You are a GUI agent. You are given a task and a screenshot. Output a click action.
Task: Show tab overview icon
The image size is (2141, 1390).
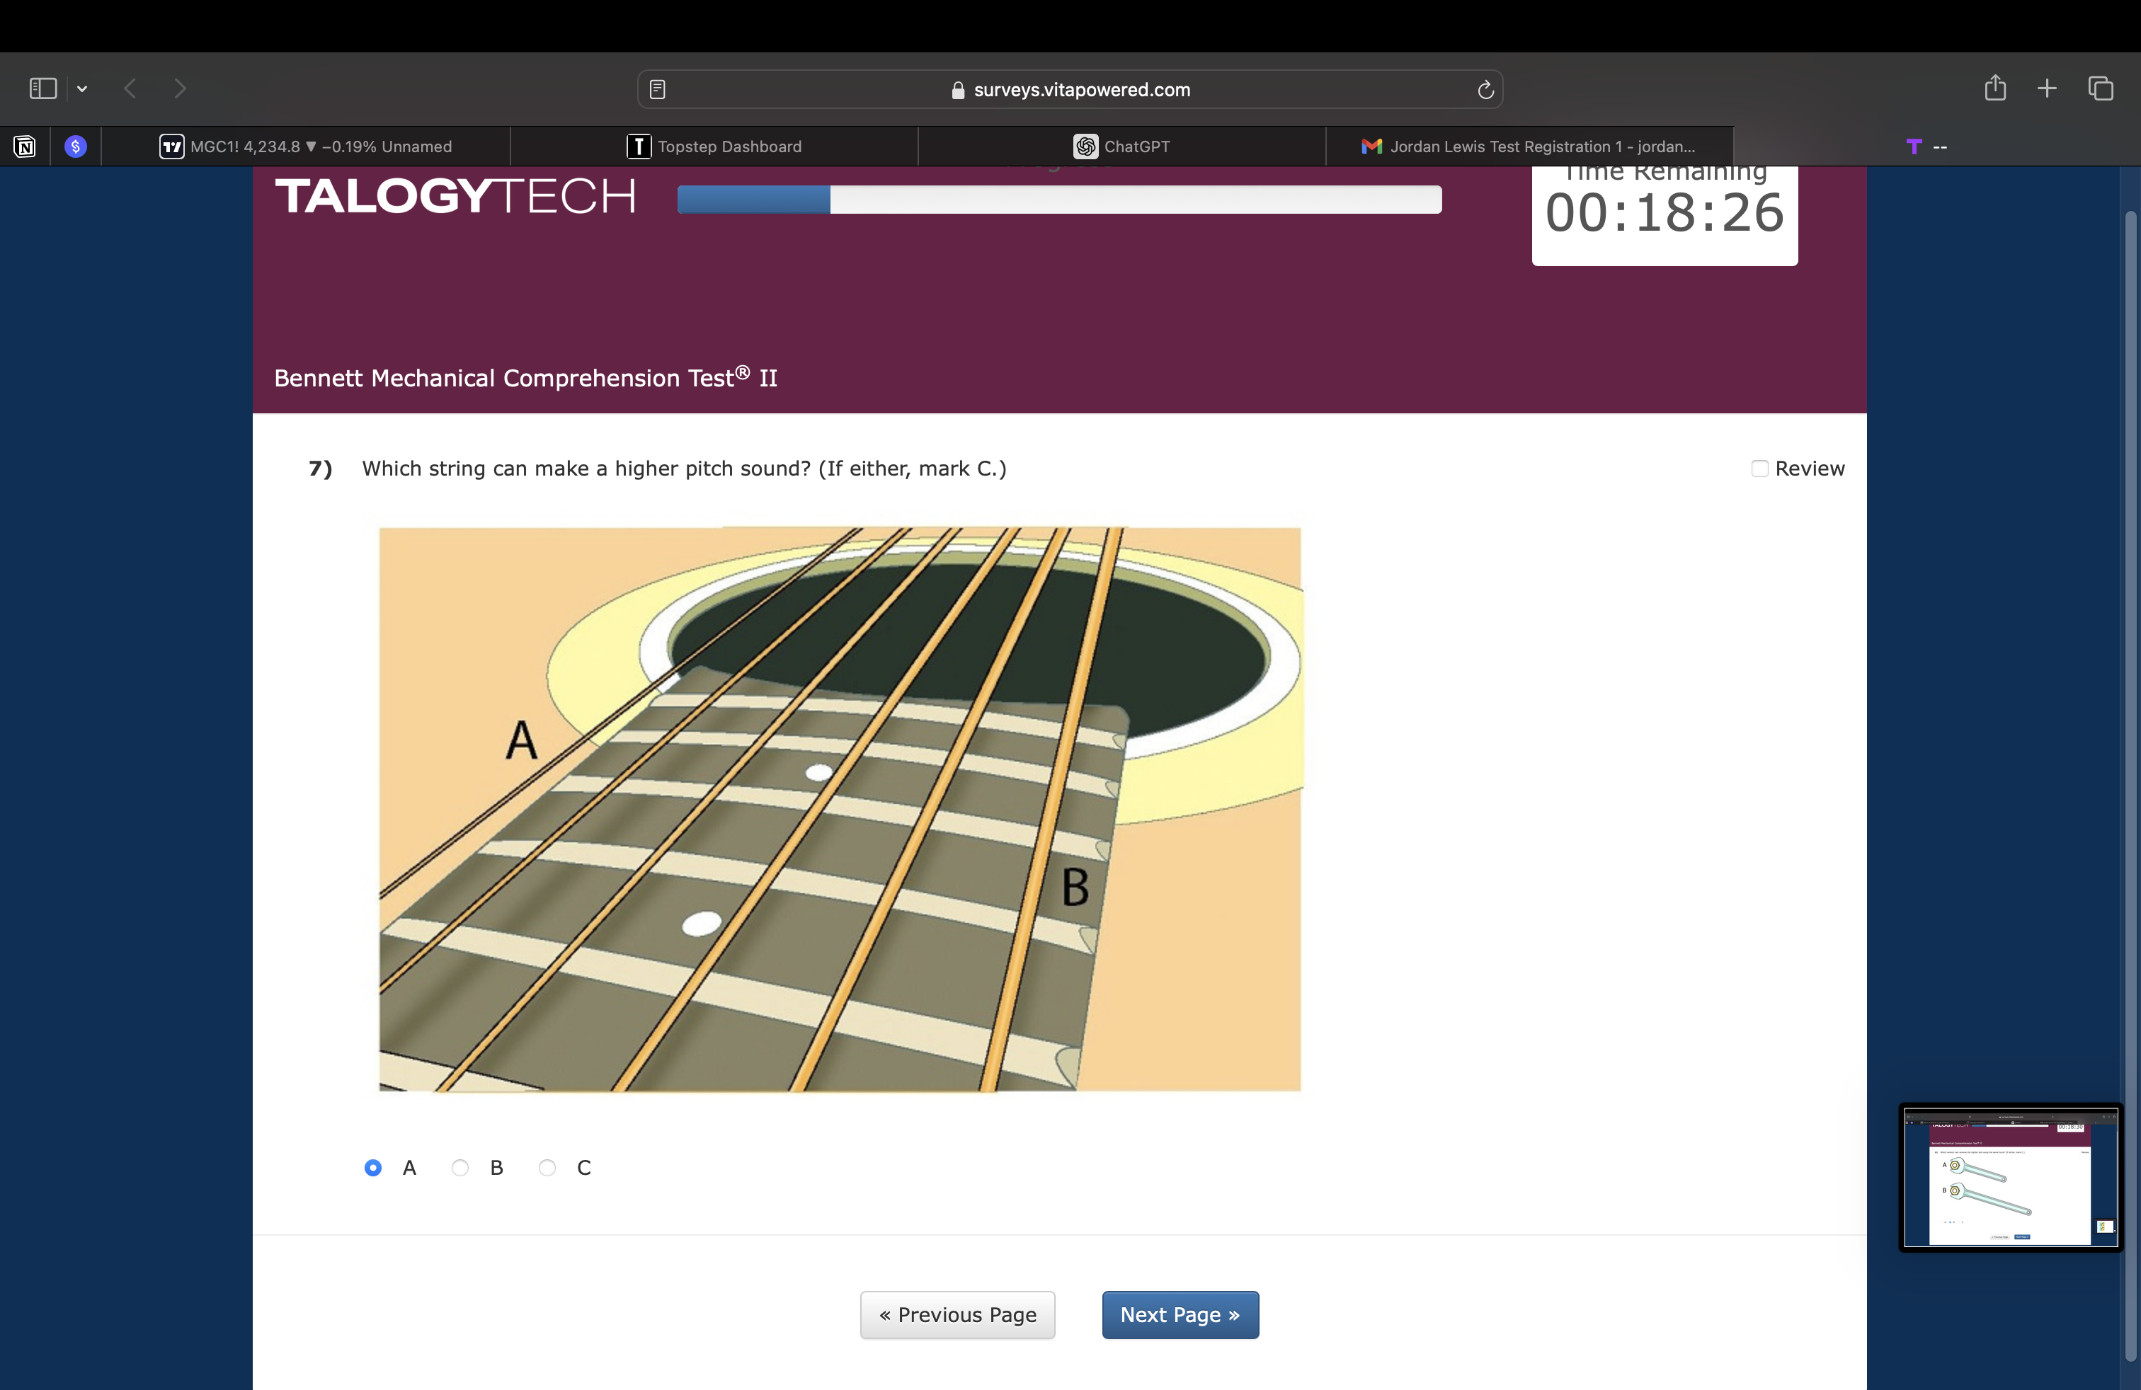pos(2101,88)
